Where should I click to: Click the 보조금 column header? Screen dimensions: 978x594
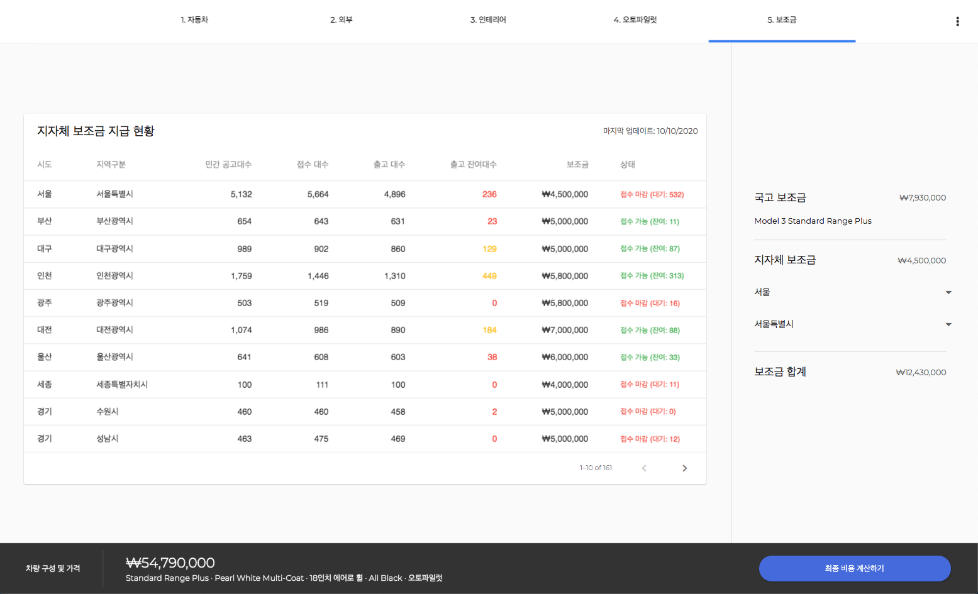[x=577, y=165]
